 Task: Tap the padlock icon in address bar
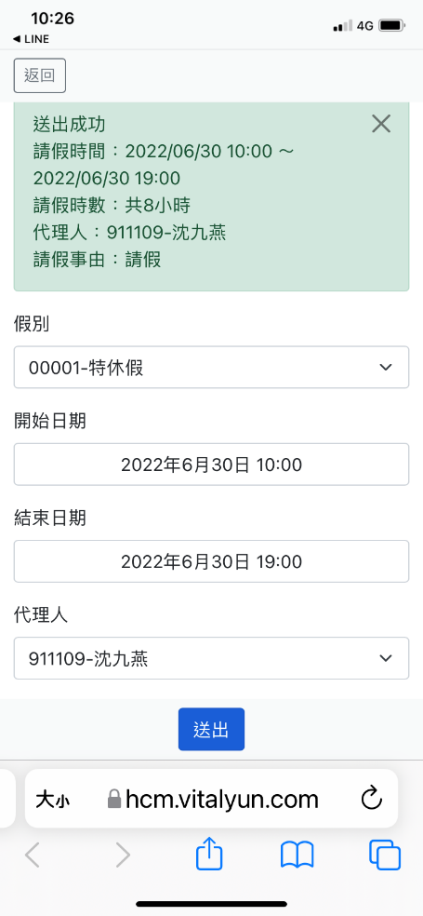(115, 799)
